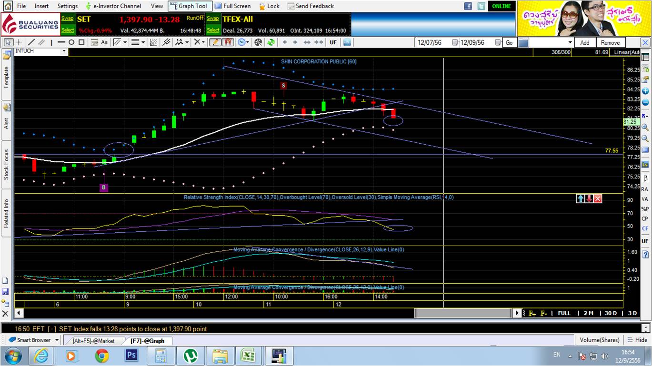
Task: Select the trend line drawing tool
Action: coord(31,42)
